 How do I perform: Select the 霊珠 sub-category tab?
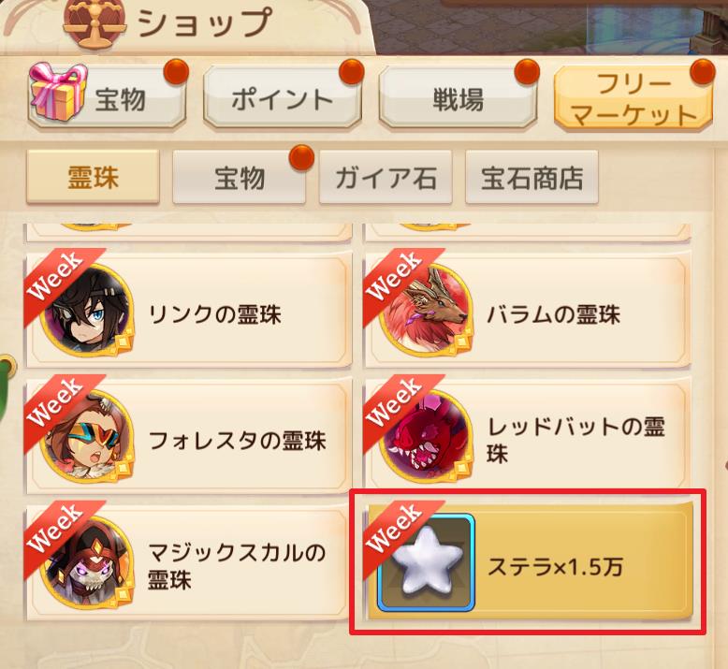coord(93,178)
